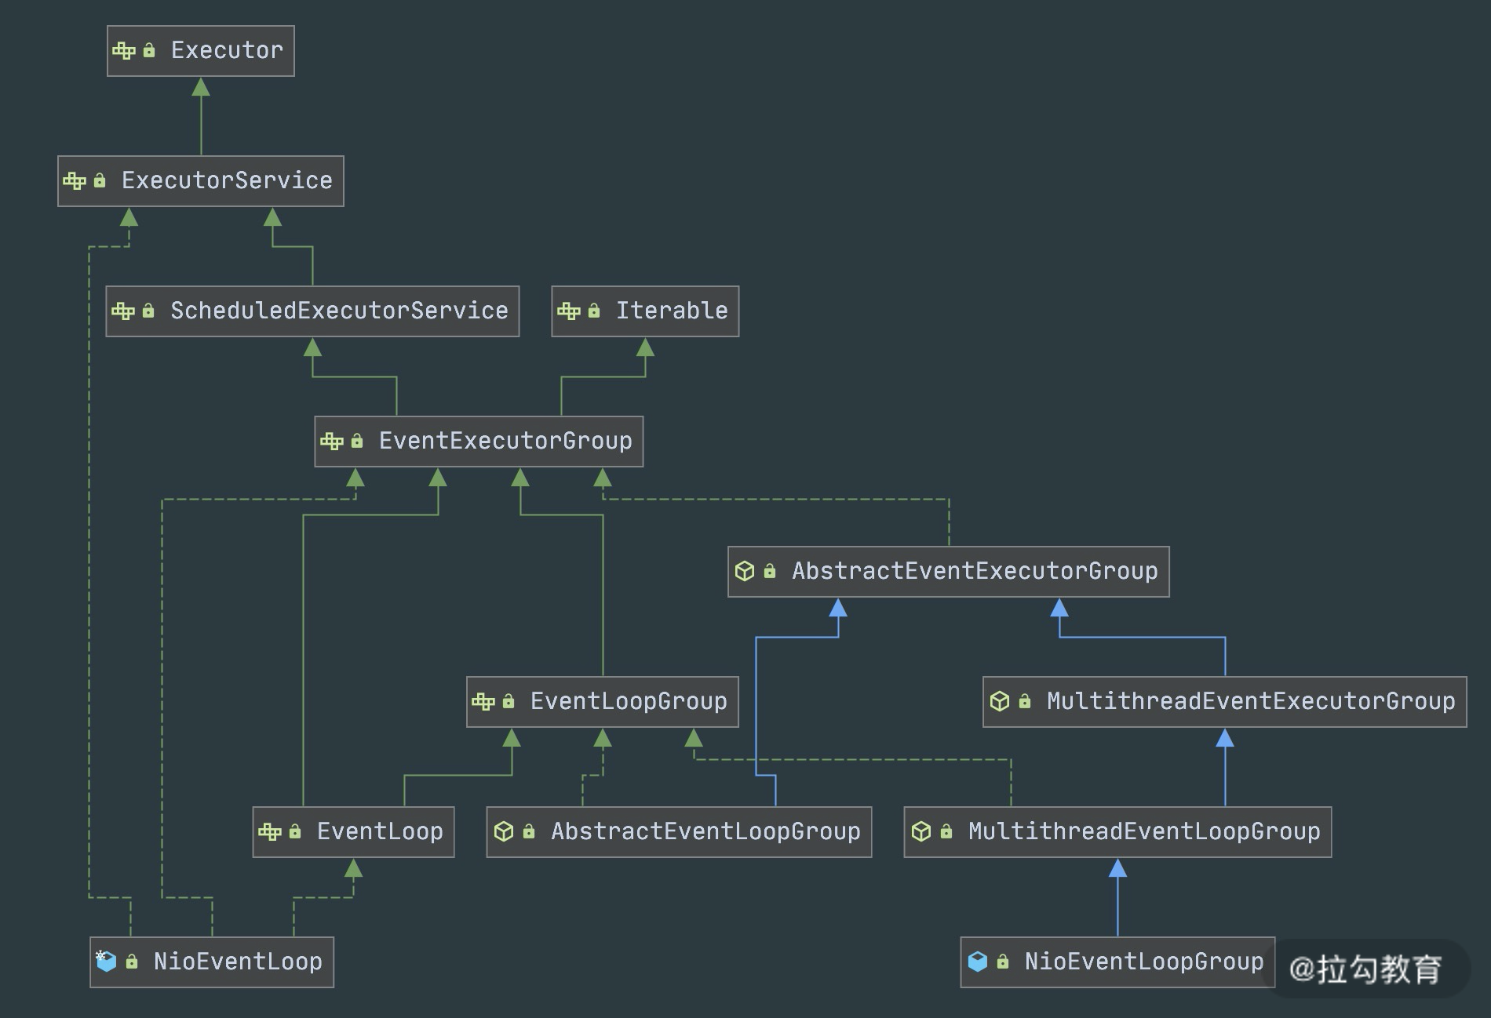Image resolution: width=1491 pixels, height=1018 pixels.
Task: Click the lock icon next to ExecutorService
Action: (100, 181)
